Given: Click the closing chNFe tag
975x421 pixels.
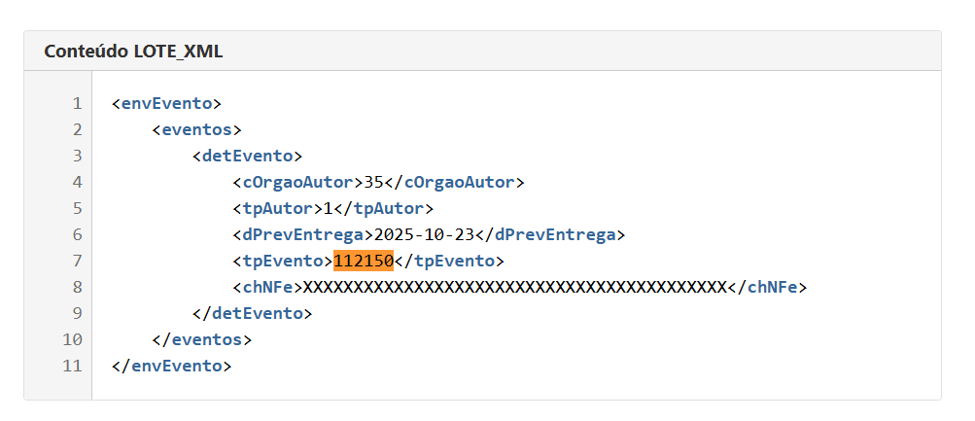Looking at the screenshot, I should [768, 287].
